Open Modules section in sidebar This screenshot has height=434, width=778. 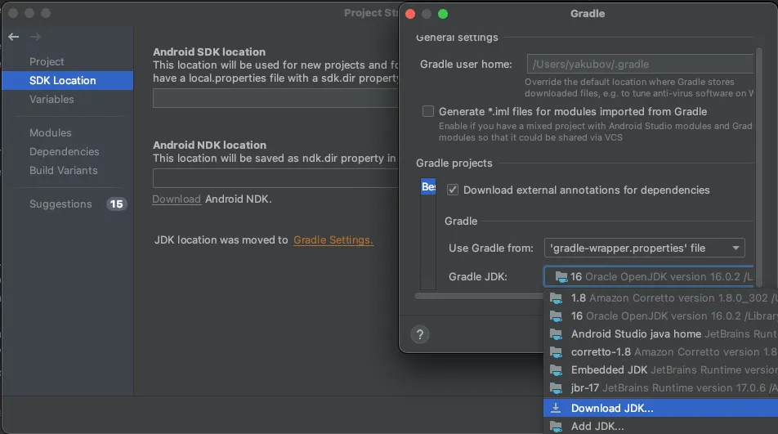(x=50, y=133)
